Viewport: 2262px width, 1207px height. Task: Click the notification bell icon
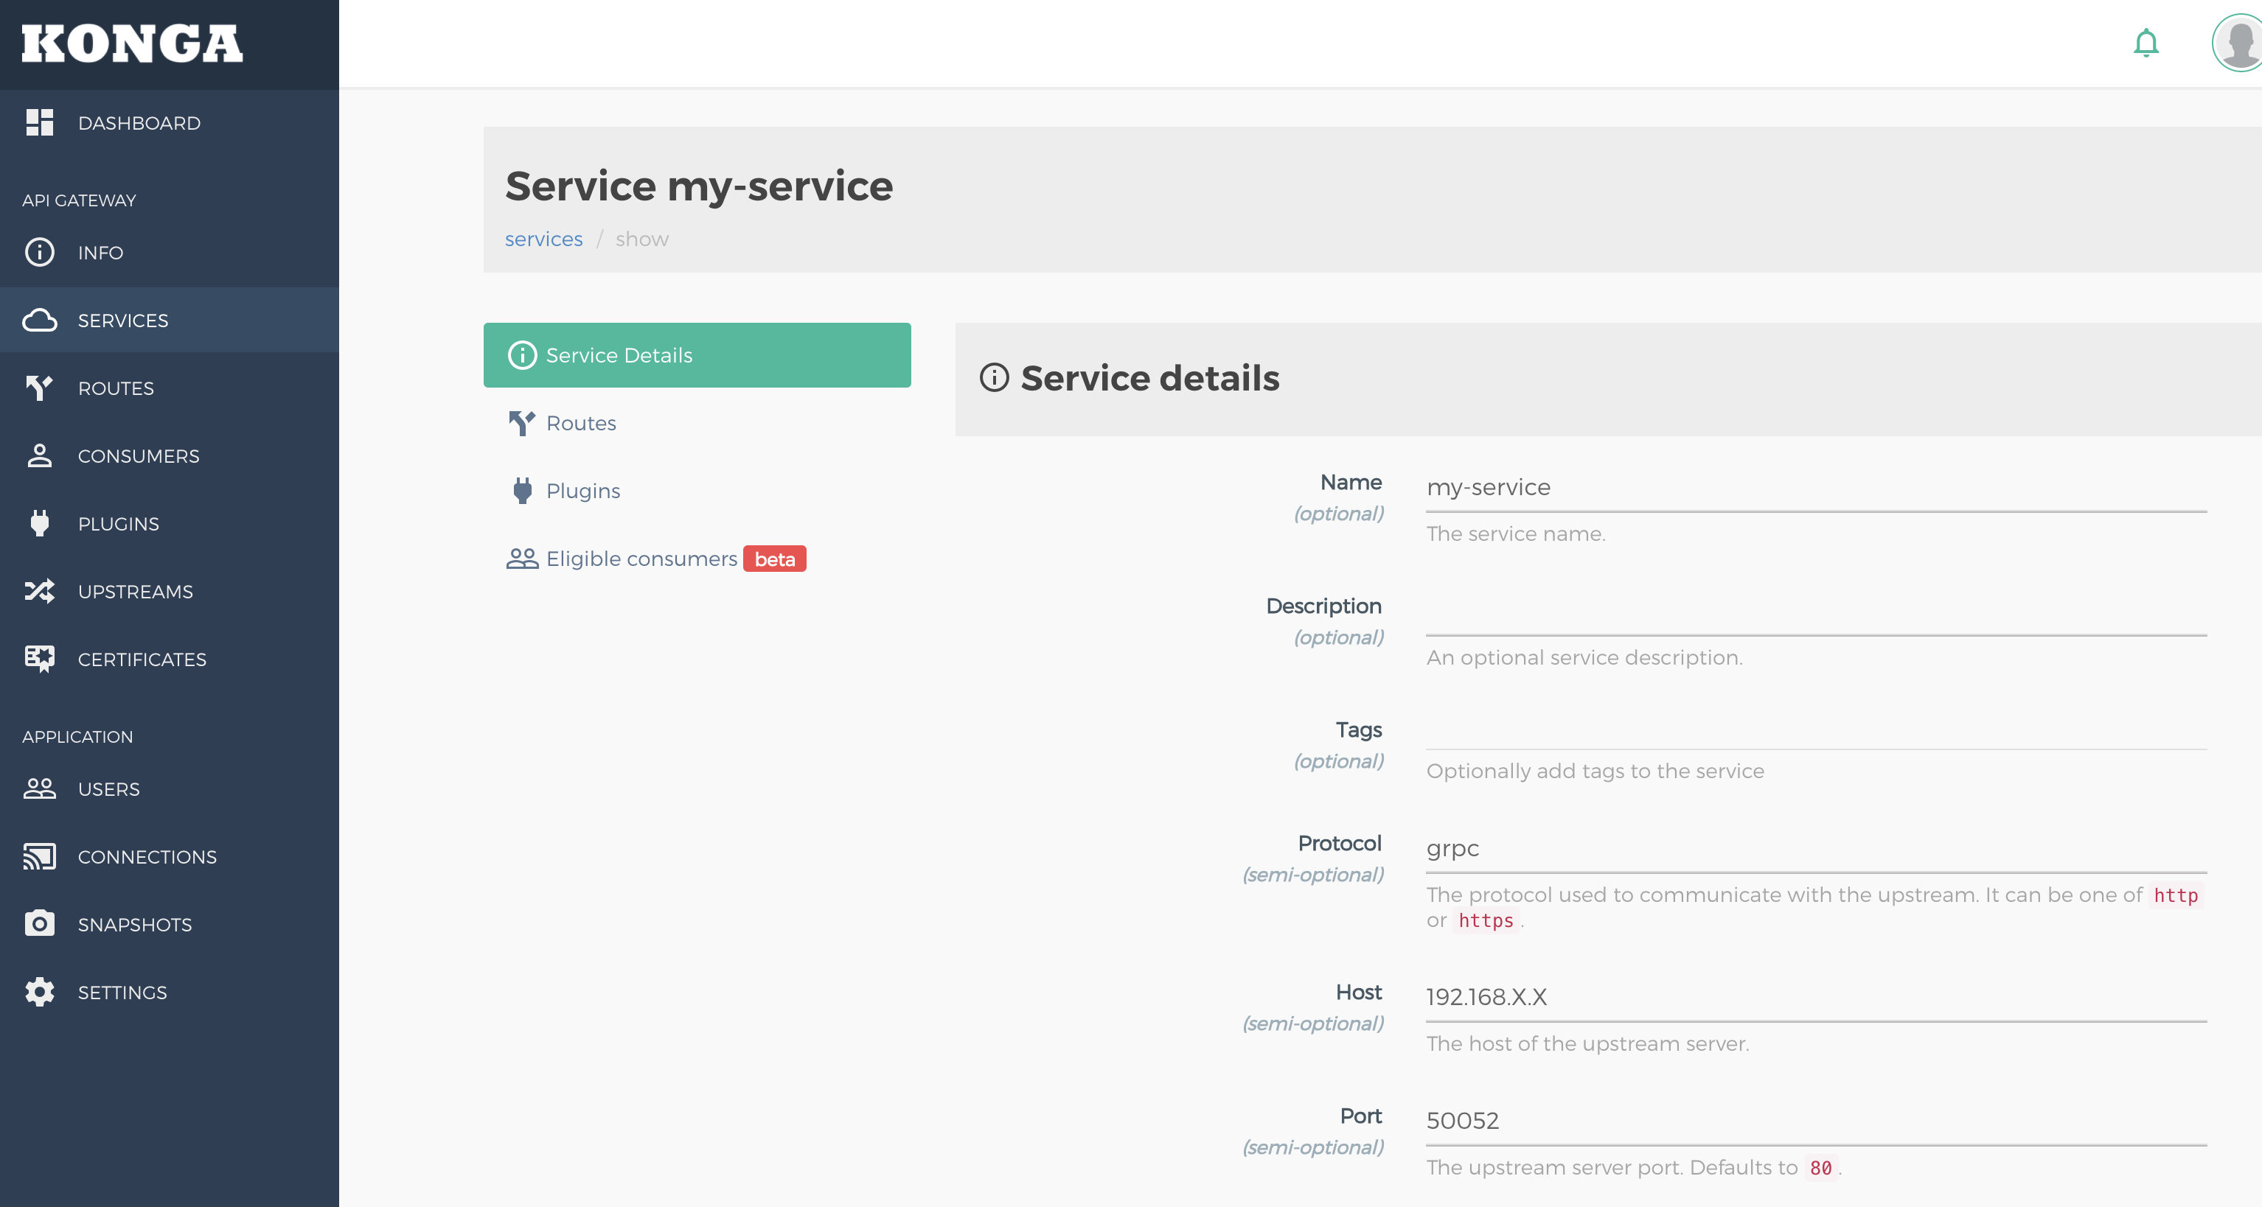(x=2146, y=43)
